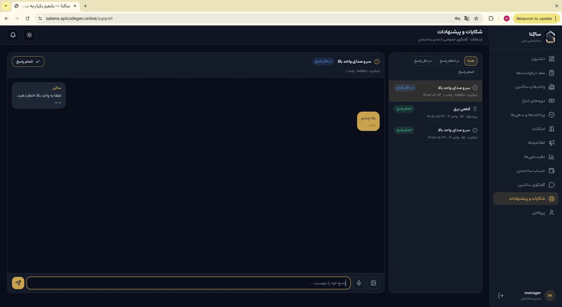Select the اتمام پاسخ filter tab

(x=466, y=72)
